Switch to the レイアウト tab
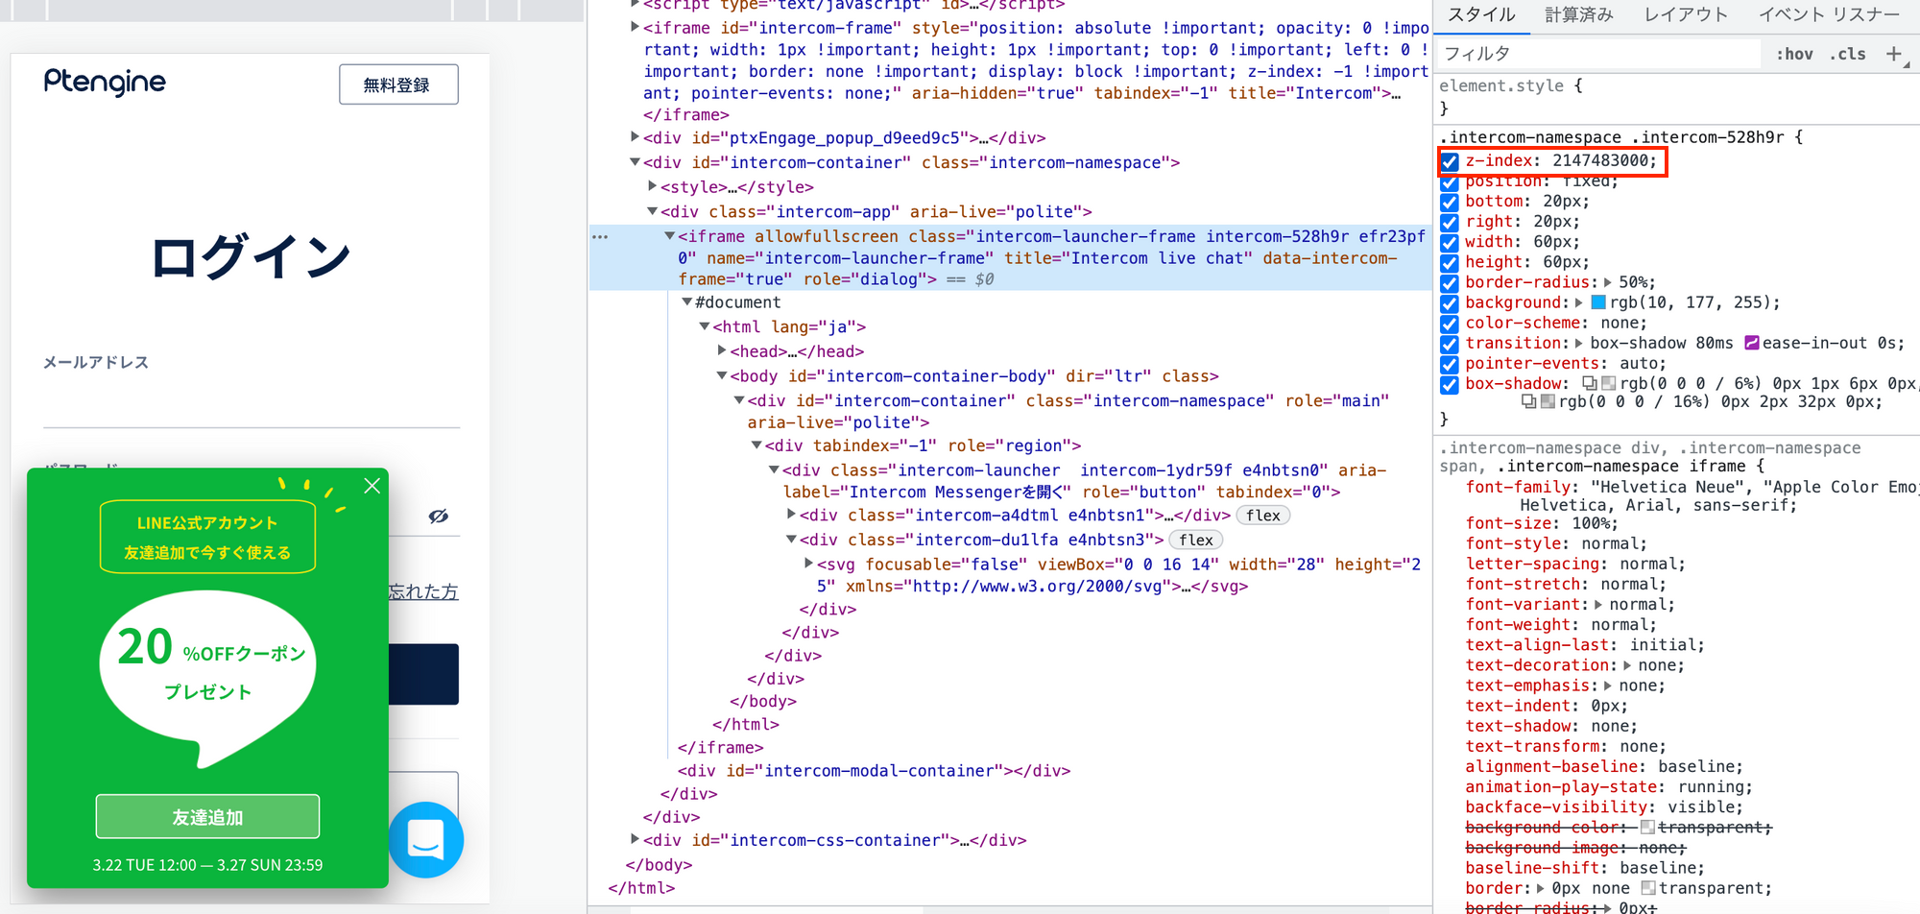Image resolution: width=1920 pixels, height=914 pixels. coord(1686,14)
